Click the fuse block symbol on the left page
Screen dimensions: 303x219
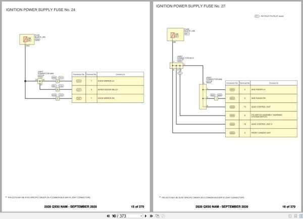coord(27,39)
